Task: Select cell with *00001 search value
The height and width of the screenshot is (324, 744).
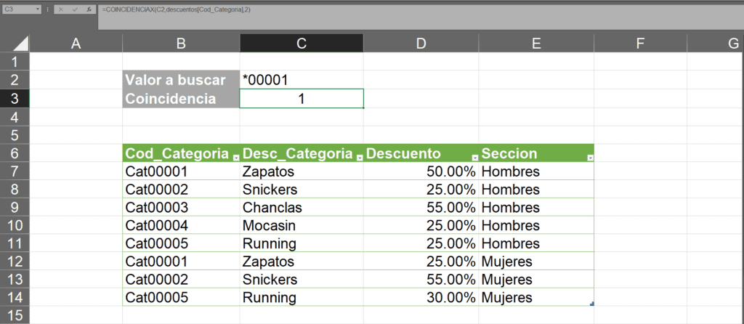Action: coord(302,80)
